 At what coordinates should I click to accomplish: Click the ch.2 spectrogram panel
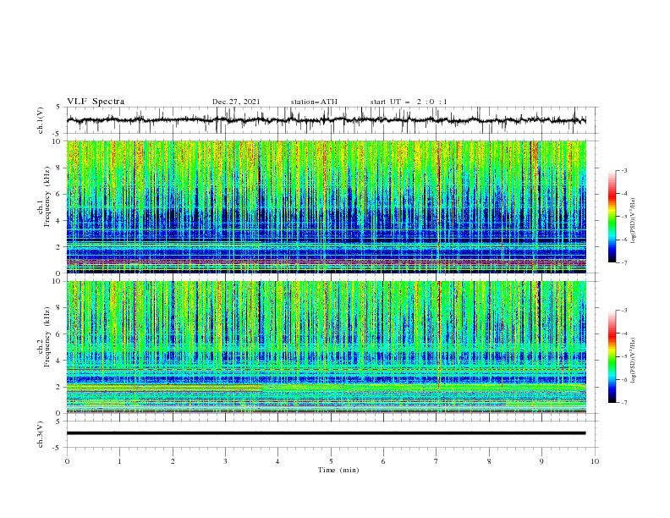pos(327,347)
